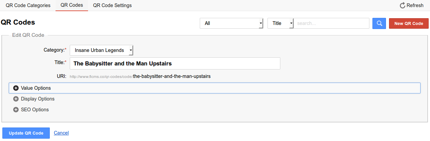Switch to the QR Code Categories tab
Screen dimensions: 430x141
[28, 5]
